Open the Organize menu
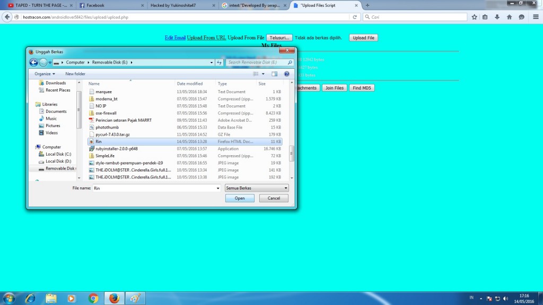543x305 pixels. (45, 74)
